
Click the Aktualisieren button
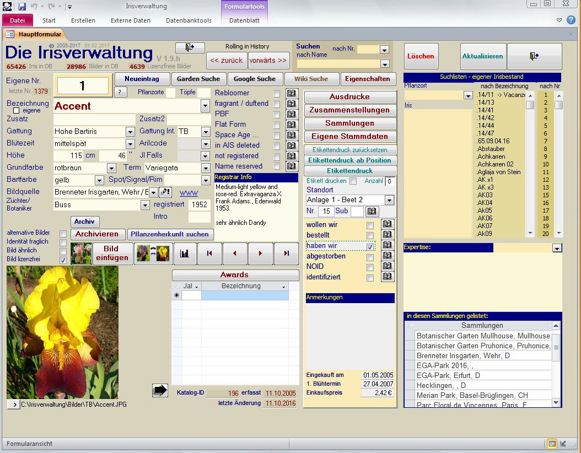point(483,56)
